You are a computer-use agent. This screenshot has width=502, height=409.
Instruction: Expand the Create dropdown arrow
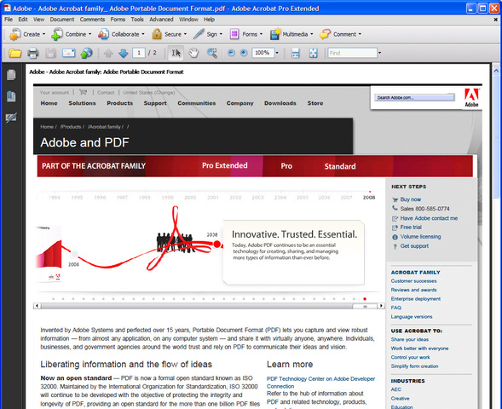tap(43, 34)
